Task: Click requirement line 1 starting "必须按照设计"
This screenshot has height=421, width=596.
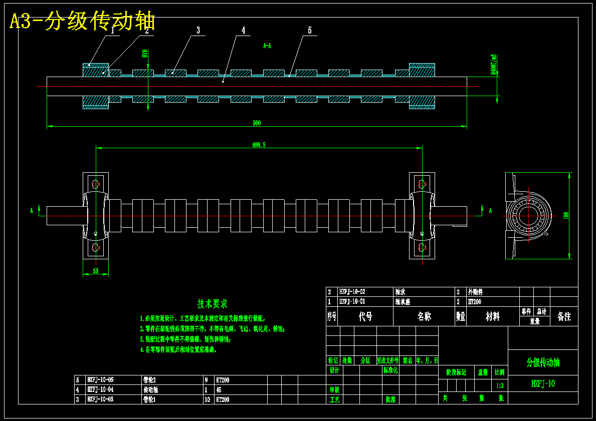Action: pos(202,318)
